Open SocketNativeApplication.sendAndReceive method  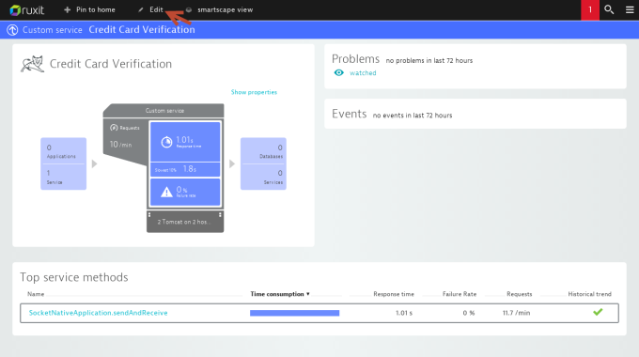tap(99, 313)
